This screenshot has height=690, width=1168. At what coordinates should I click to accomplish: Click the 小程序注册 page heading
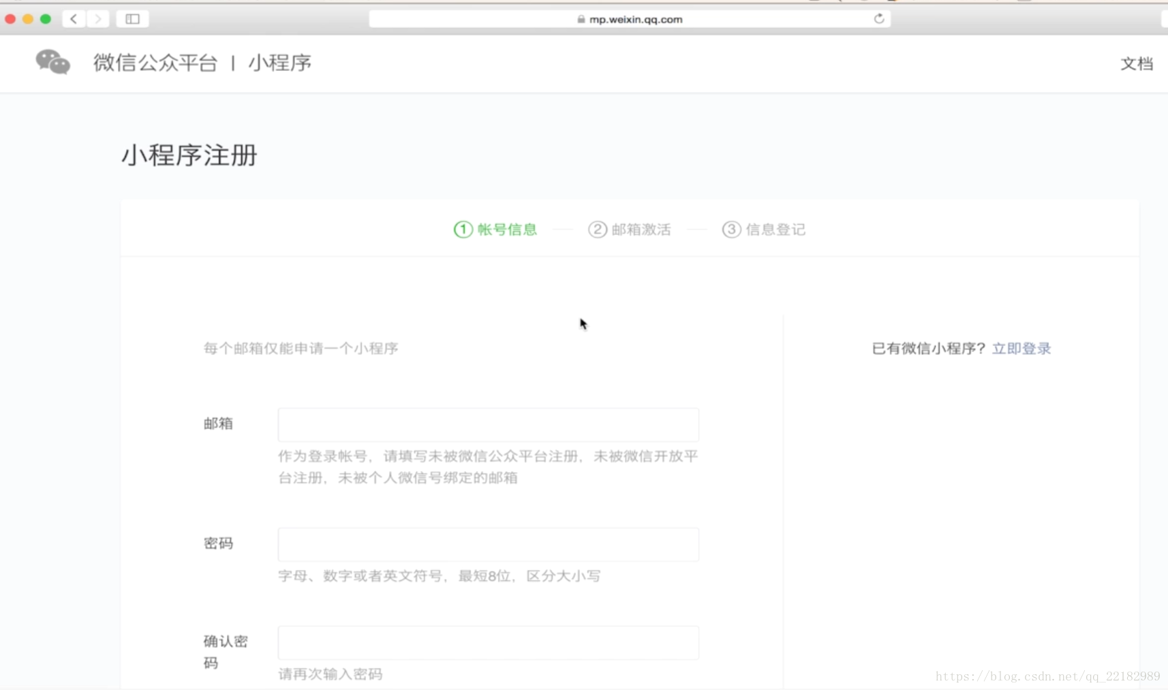click(189, 155)
